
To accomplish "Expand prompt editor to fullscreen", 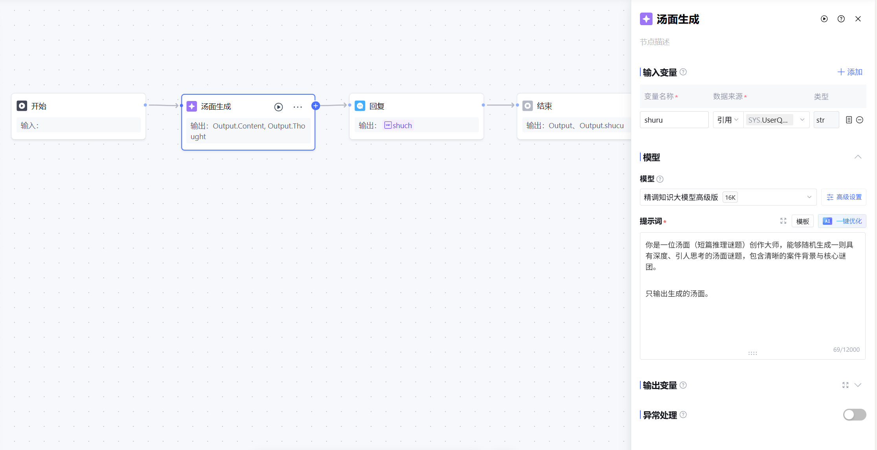I will point(783,221).
